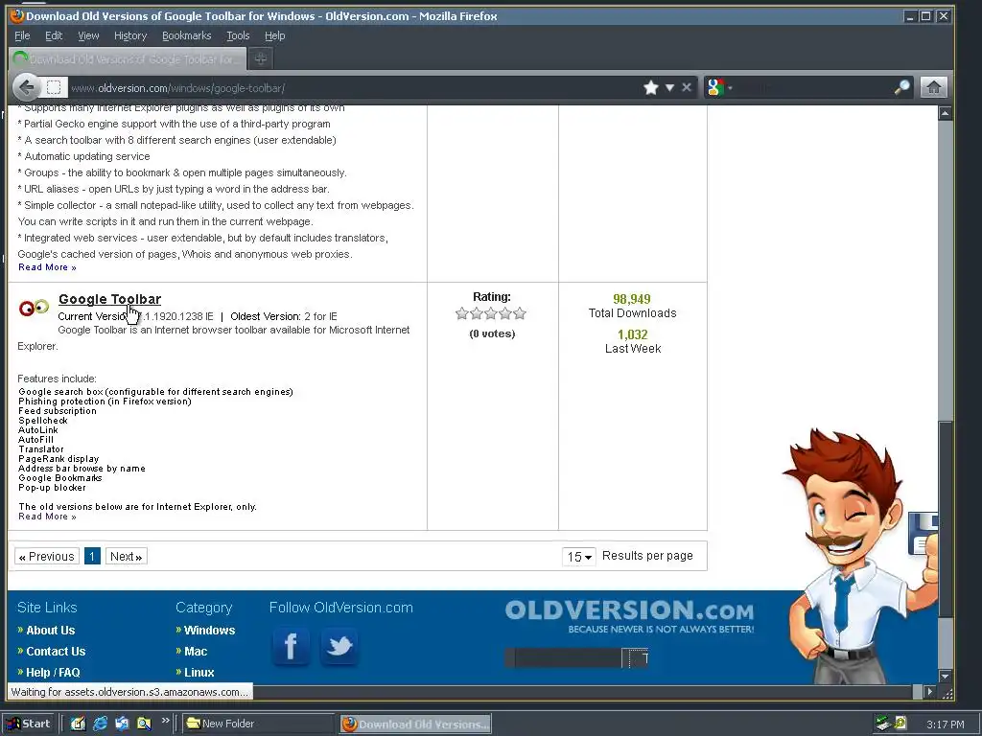The width and height of the screenshot is (982, 736).
Task: Open the Linux category link
Action: point(199,672)
